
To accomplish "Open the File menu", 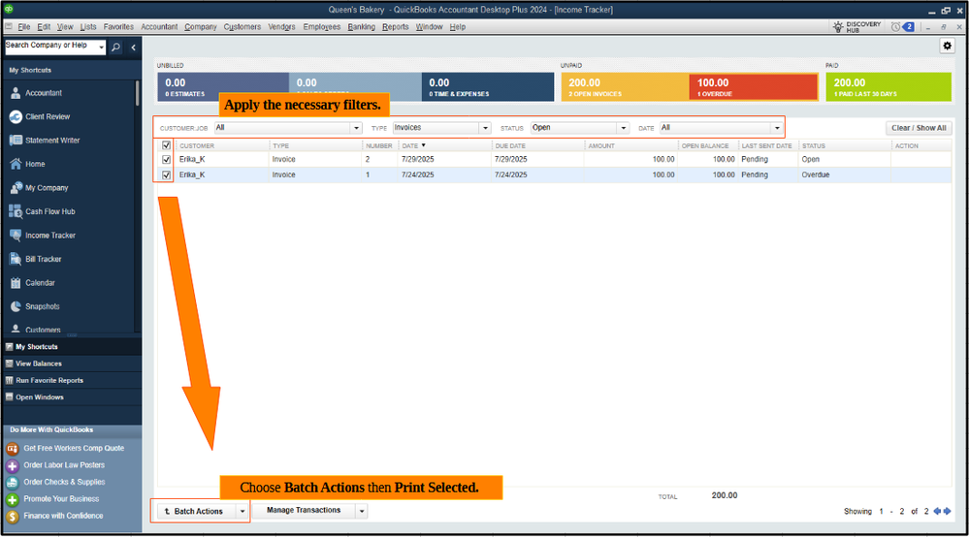I will click(23, 27).
